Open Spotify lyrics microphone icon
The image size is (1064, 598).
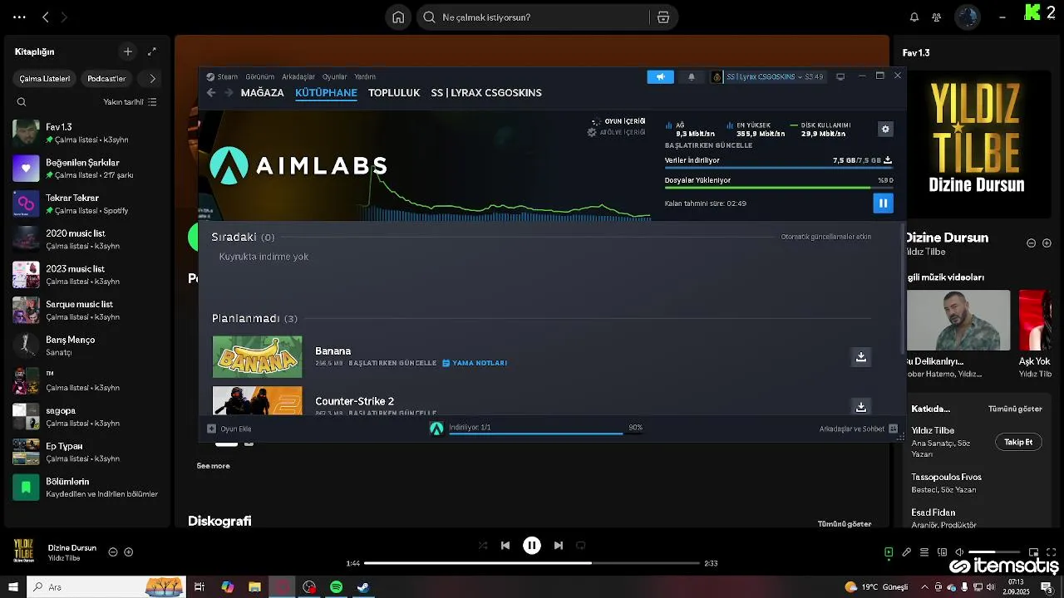907,552
